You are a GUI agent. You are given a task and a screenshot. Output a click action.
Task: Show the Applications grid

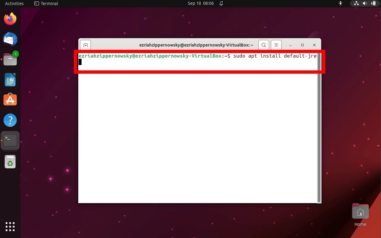10,227
